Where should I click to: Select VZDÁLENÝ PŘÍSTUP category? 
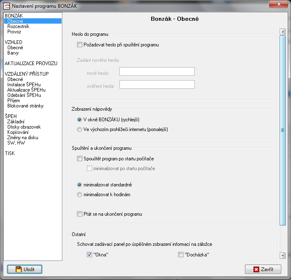point(27,74)
